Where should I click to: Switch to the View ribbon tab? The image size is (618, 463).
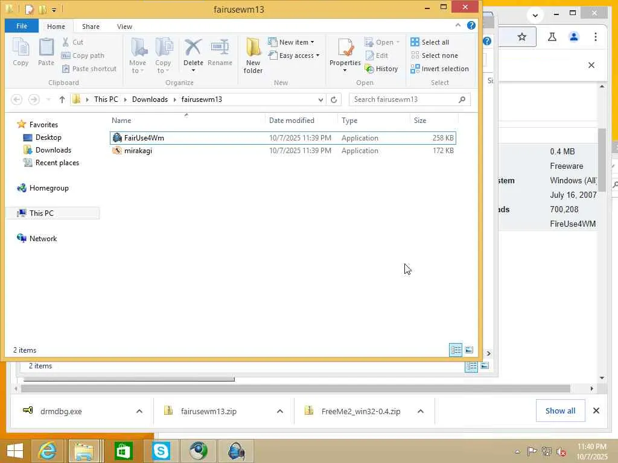[x=124, y=27]
